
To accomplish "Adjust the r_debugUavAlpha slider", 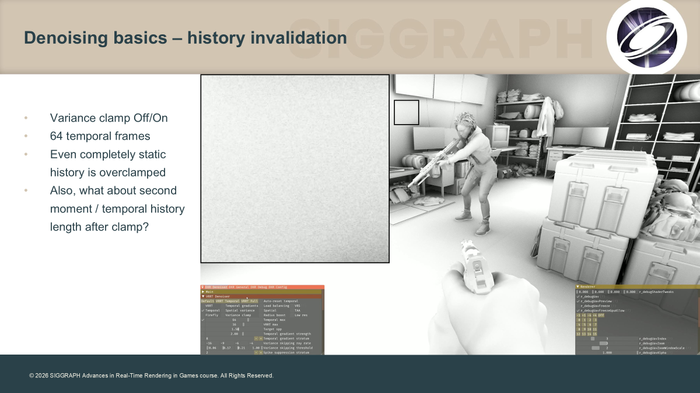I will point(607,353).
